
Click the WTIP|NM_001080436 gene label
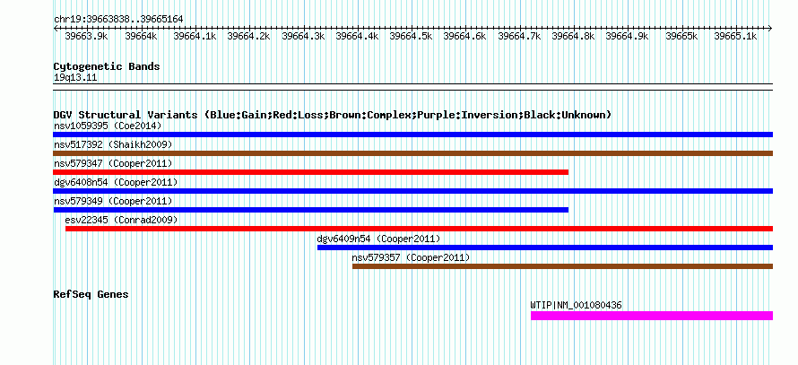click(x=577, y=306)
